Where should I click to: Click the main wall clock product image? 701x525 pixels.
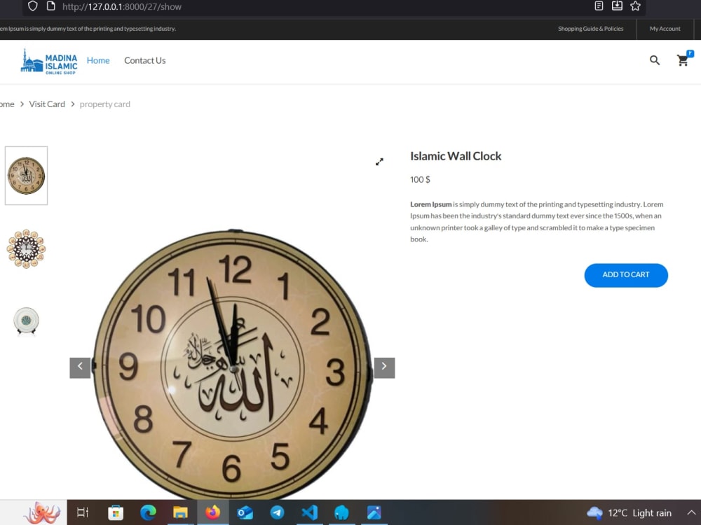232,364
